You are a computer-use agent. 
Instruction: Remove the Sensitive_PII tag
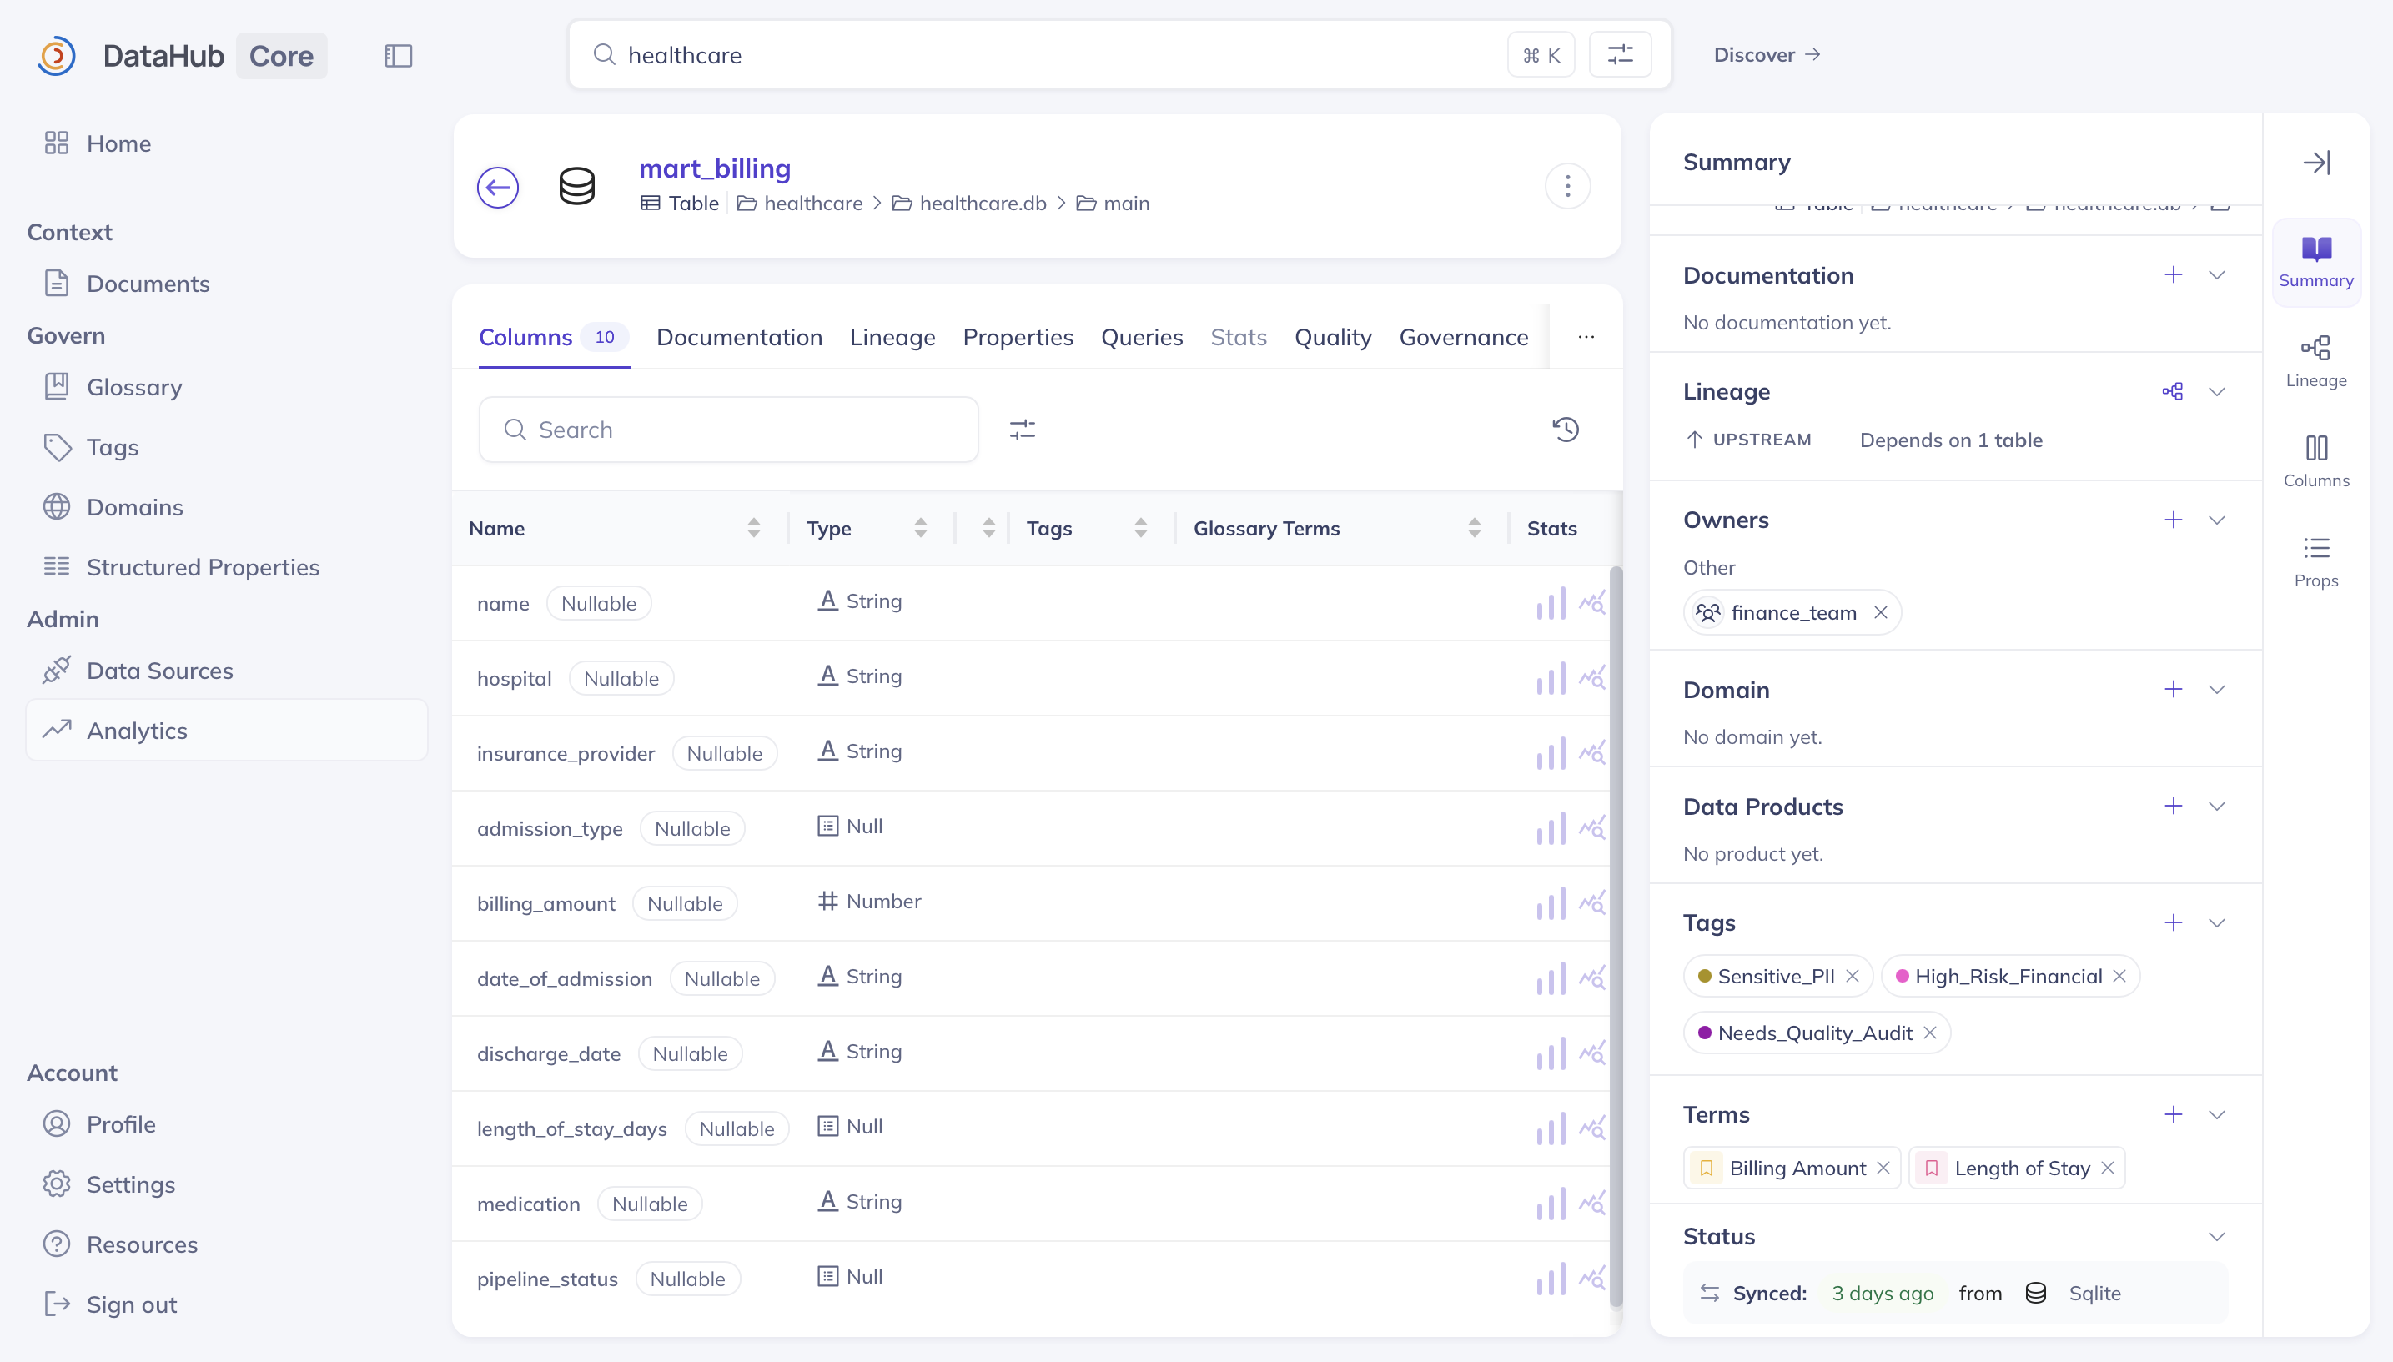(x=1852, y=977)
